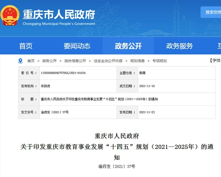The width and height of the screenshot is (221, 177).
Task: Click the 发布机构 label cell
Action: (x=29, y=86)
